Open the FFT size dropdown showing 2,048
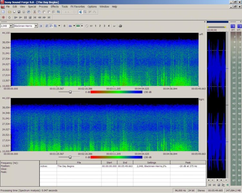Viewport: 242px width, 193px height. tap(11, 26)
